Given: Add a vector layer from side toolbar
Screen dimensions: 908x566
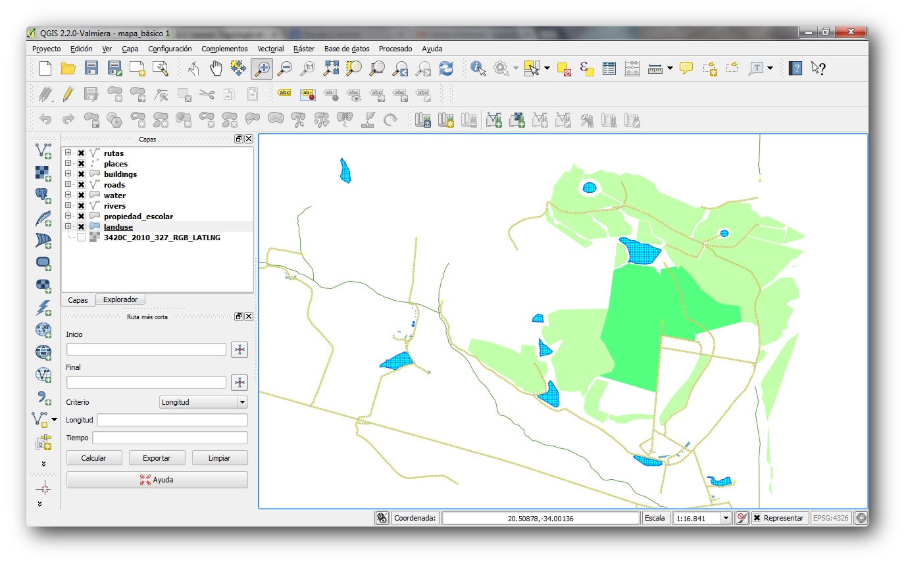Looking at the screenshot, I should point(43,151).
